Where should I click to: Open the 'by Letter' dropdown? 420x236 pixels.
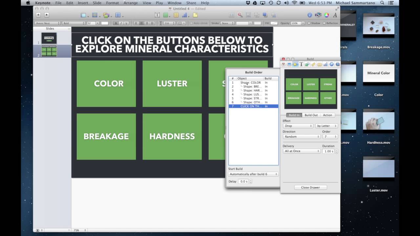(x=327, y=126)
